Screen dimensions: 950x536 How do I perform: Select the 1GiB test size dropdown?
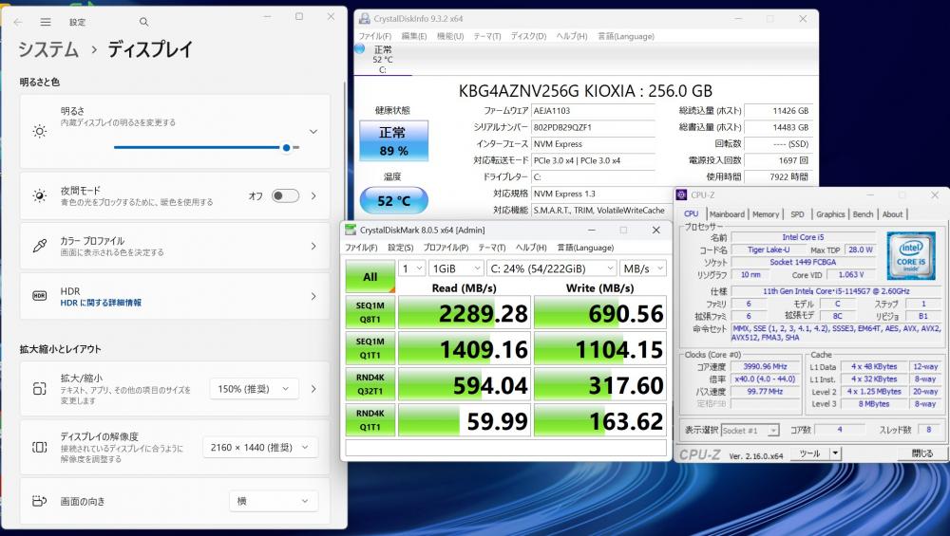455,268
